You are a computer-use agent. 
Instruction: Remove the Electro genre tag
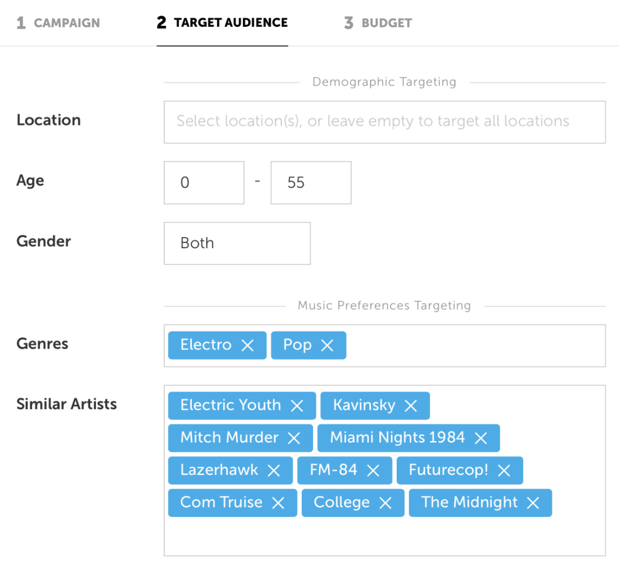tap(248, 345)
